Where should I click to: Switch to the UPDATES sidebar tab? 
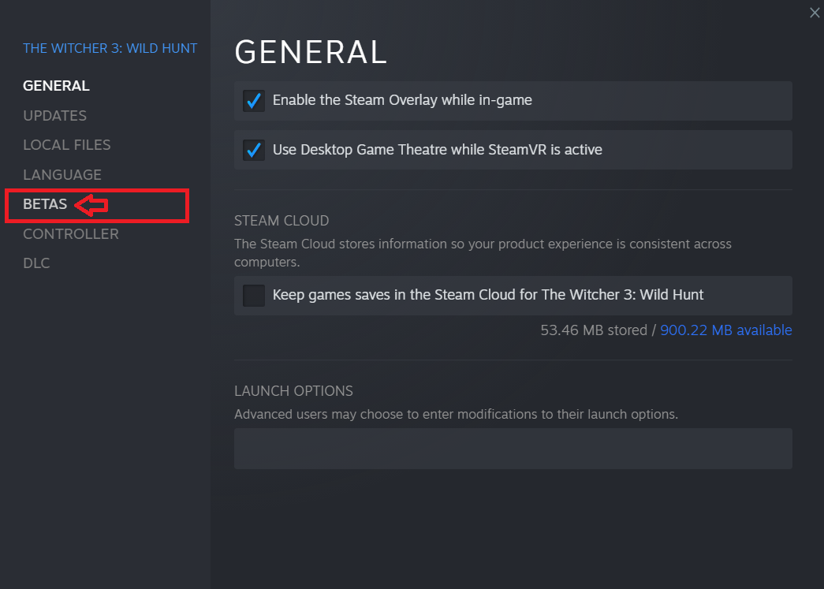coord(54,116)
